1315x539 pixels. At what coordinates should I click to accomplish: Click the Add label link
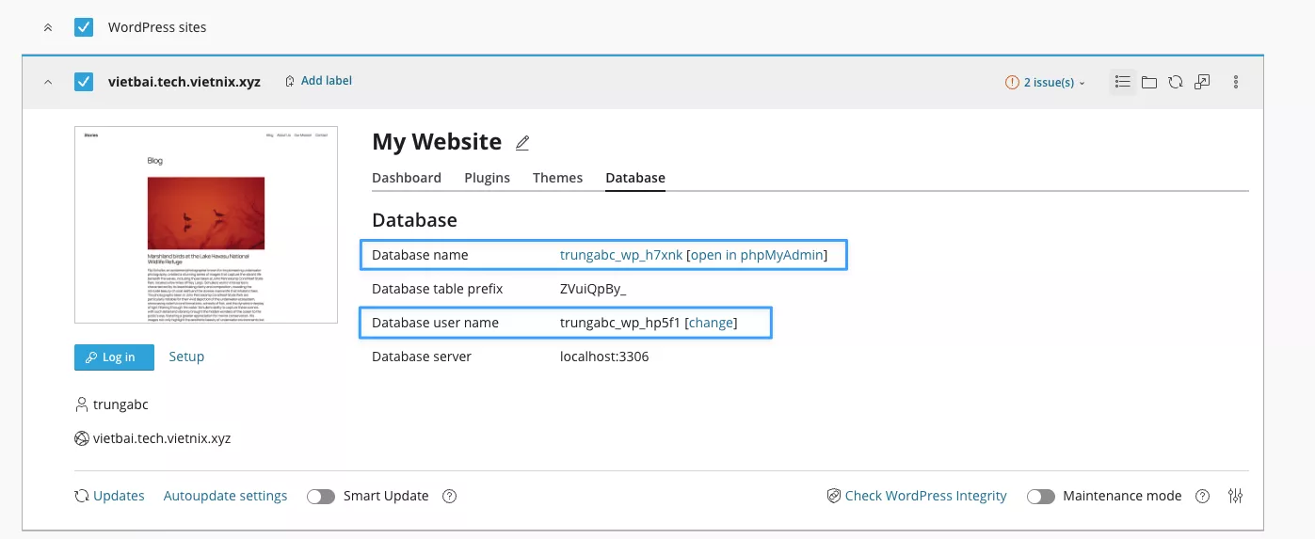click(327, 81)
